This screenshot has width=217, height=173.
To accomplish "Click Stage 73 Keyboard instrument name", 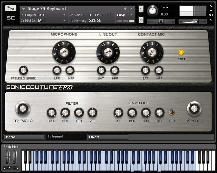I will (x=46, y=9).
